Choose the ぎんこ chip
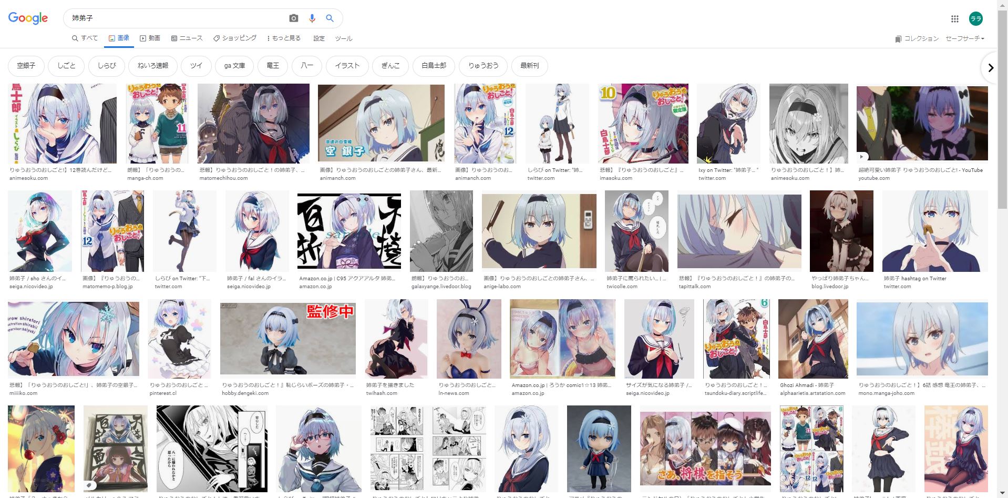Screen dimensions: 1008x498 pyautogui.click(x=390, y=66)
